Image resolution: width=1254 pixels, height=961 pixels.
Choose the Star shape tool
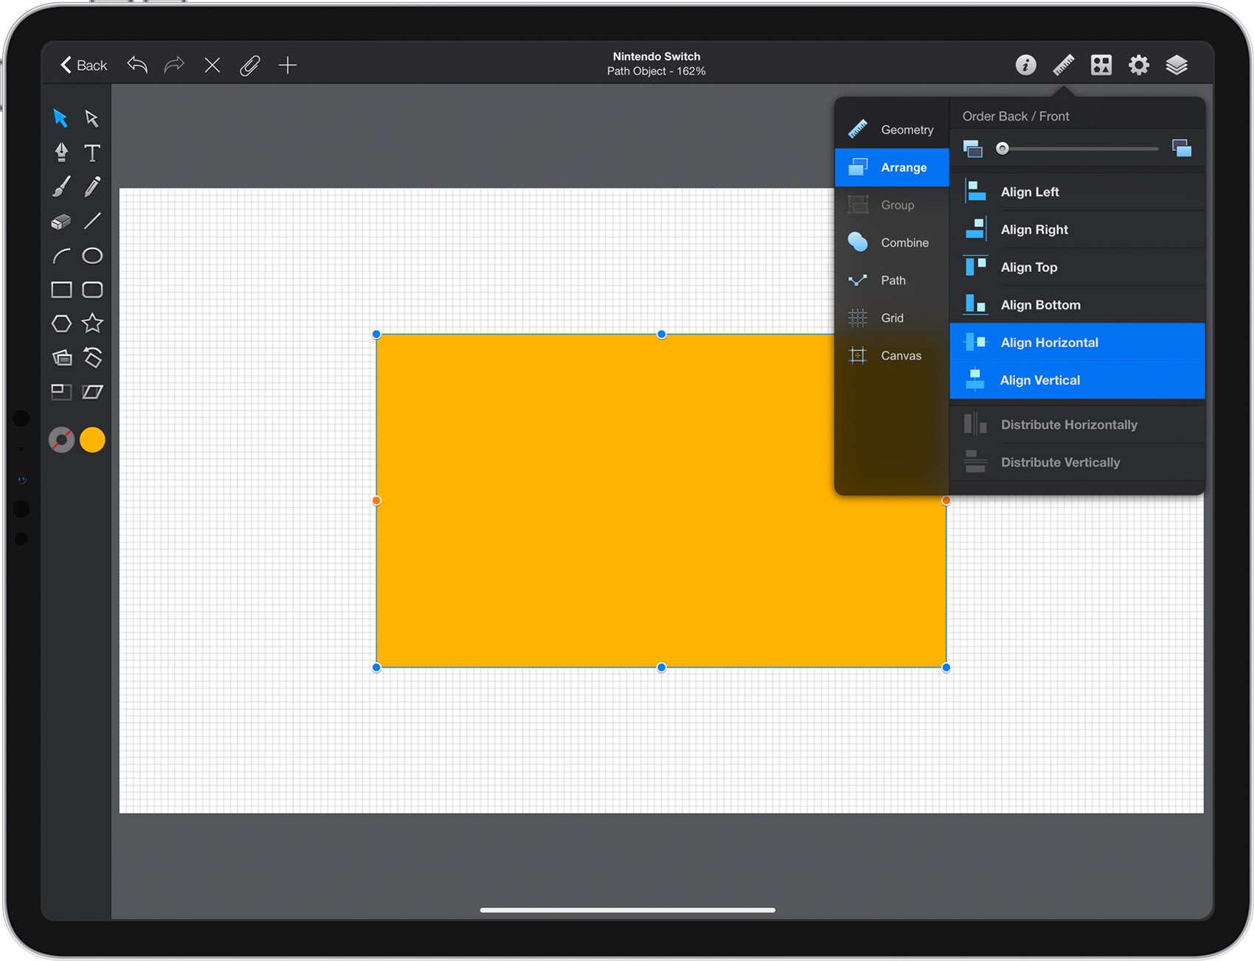[x=92, y=324]
